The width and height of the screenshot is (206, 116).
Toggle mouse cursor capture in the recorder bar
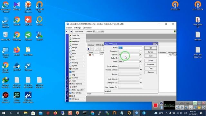(191, 108)
